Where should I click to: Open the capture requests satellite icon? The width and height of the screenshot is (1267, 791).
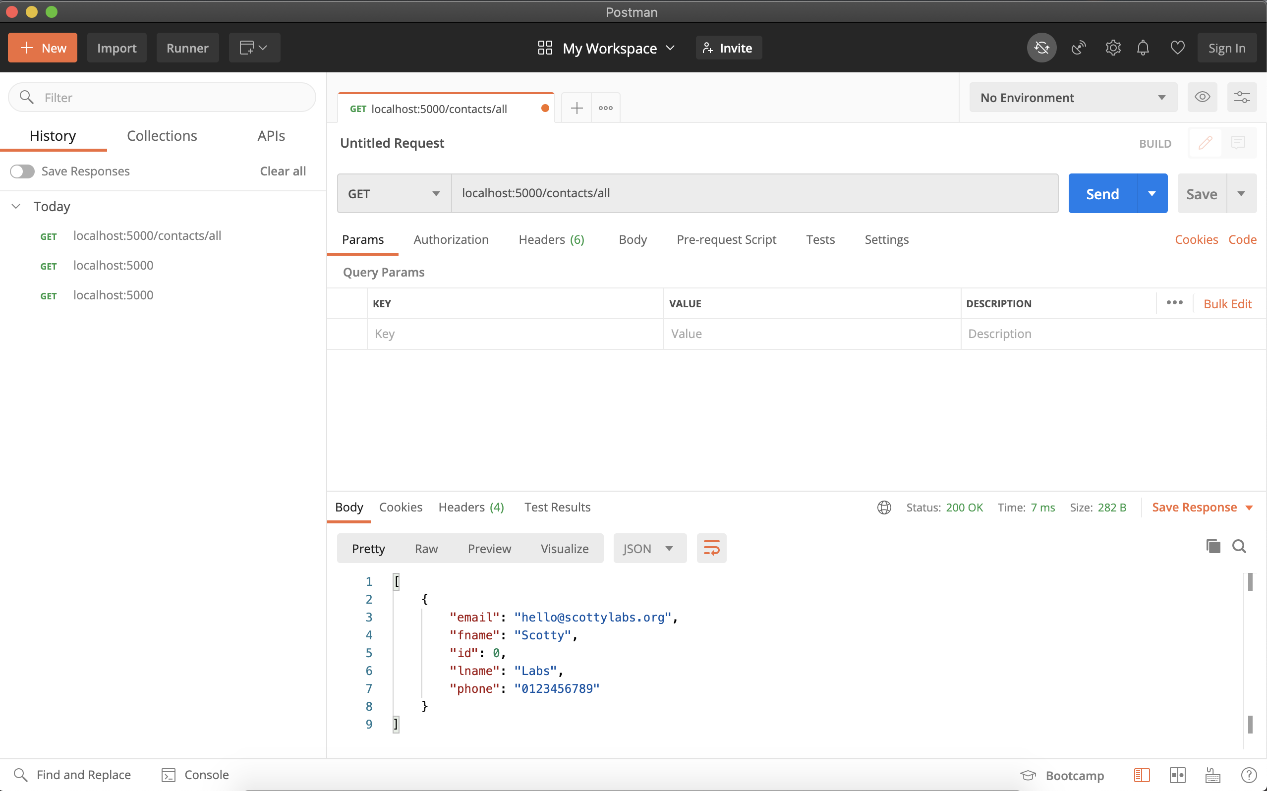click(1079, 48)
